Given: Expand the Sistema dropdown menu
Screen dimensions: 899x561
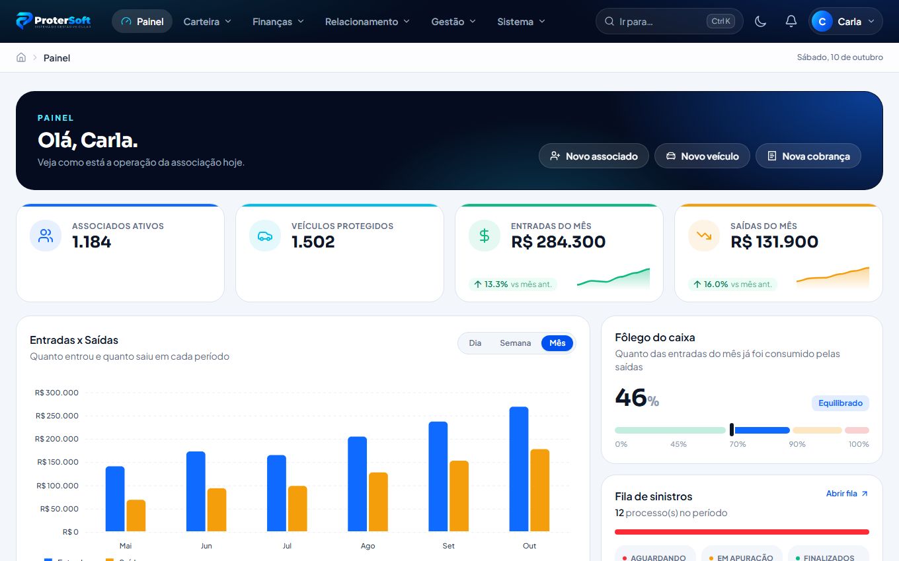Looking at the screenshot, I should (x=522, y=21).
